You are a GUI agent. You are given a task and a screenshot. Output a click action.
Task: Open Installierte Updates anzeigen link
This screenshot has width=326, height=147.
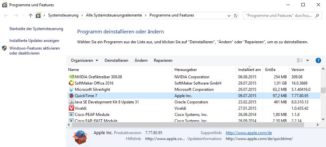coord(34,41)
